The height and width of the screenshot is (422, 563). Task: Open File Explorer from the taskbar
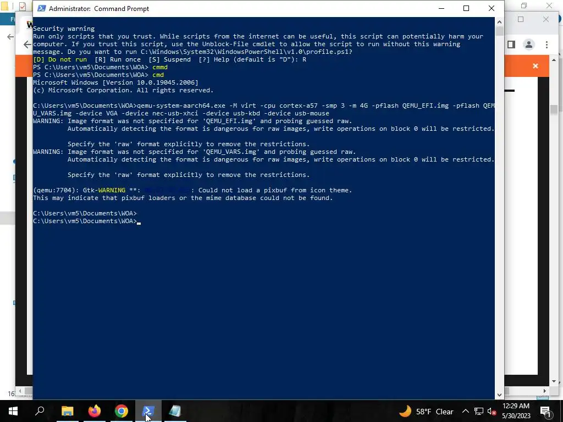pyautogui.click(x=67, y=411)
